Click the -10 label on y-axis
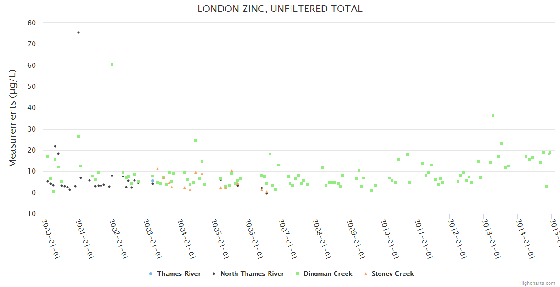This screenshot has height=287, width=560. tap(29, 214)
